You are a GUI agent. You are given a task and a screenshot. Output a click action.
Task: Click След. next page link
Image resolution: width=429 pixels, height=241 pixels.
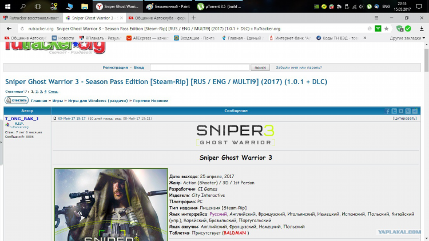click(x=53, y=92)
